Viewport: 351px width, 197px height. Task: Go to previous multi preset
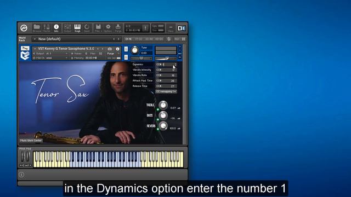[114, 39]
